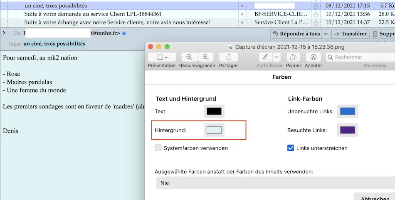
Task: Expand the message header chevron beside De
Action: [4, 33]
